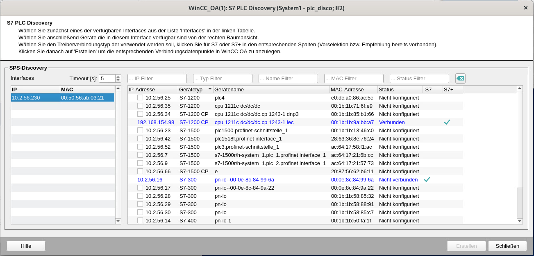This screenshot has width=534, height=256.
Task: Click the S7+ checkmark for 192.168.154.98
Action: [447, 122]
